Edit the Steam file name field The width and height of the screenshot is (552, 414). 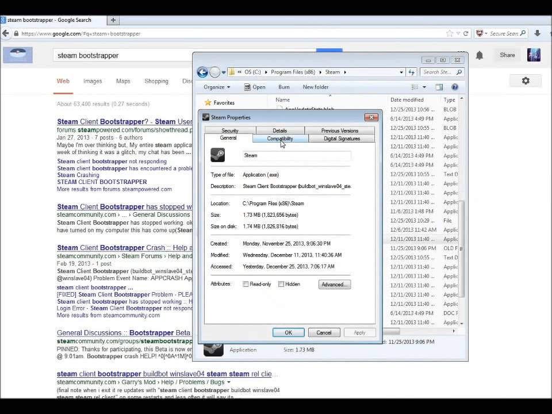tap(297, 155)
